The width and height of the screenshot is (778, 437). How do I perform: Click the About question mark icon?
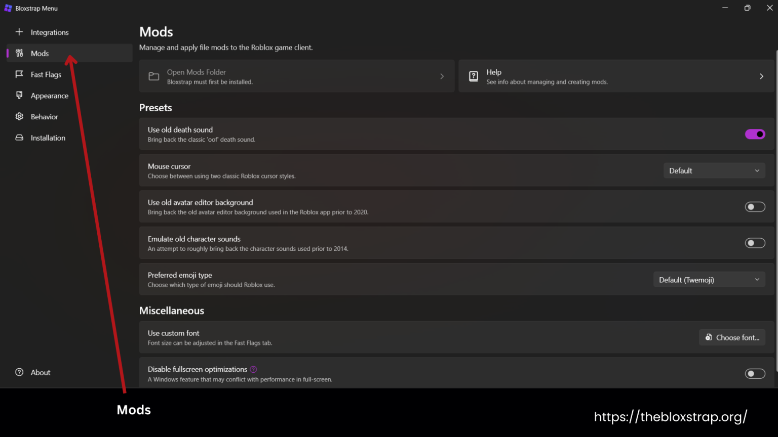click(19, 372)
